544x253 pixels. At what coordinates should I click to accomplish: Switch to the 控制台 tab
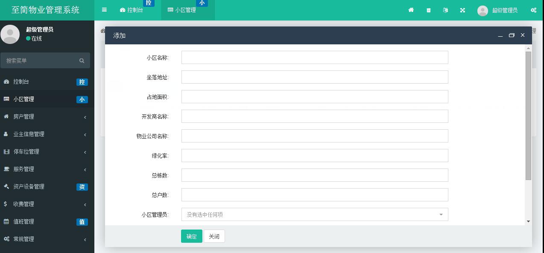134,9
